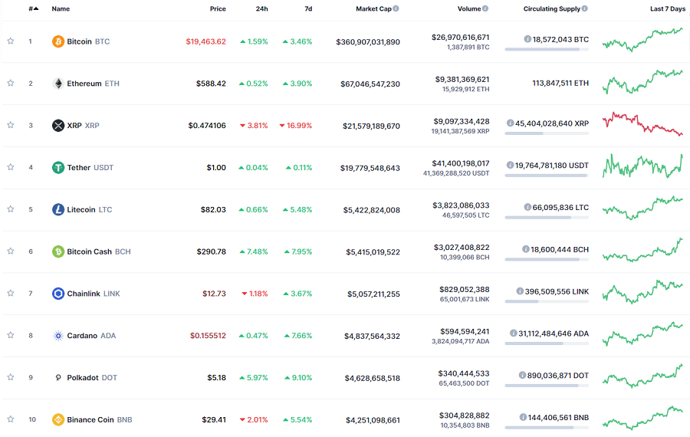
Task: Click the Polkadot logo icon
Action: pyautogui.click(x=58, y=378)
